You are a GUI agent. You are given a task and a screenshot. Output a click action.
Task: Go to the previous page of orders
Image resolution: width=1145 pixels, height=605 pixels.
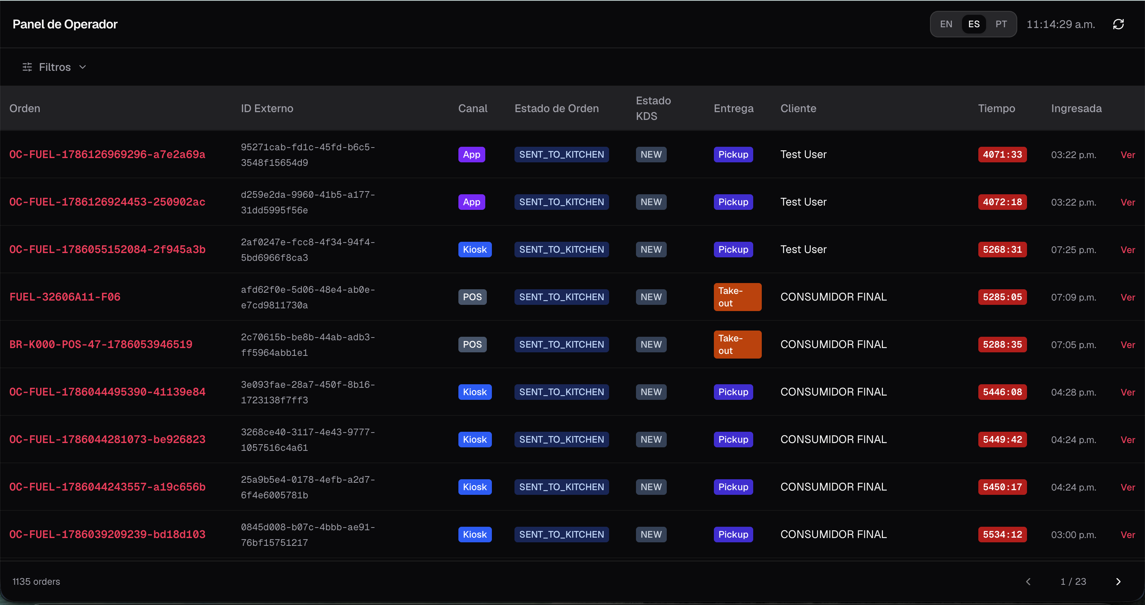point(1028,582)
